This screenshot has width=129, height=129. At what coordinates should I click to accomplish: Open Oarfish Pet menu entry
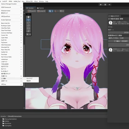[x=11, y=52]
